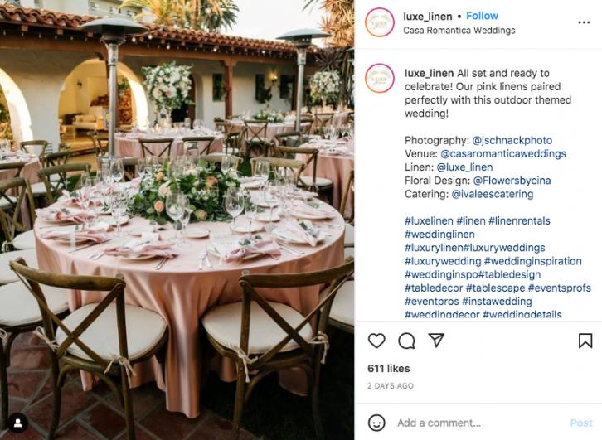This screenshot has width=602, height=440.
Task: Visit @casaromanticaweddings venue profile
Action: pyautogui.click(x=503, y=153)
